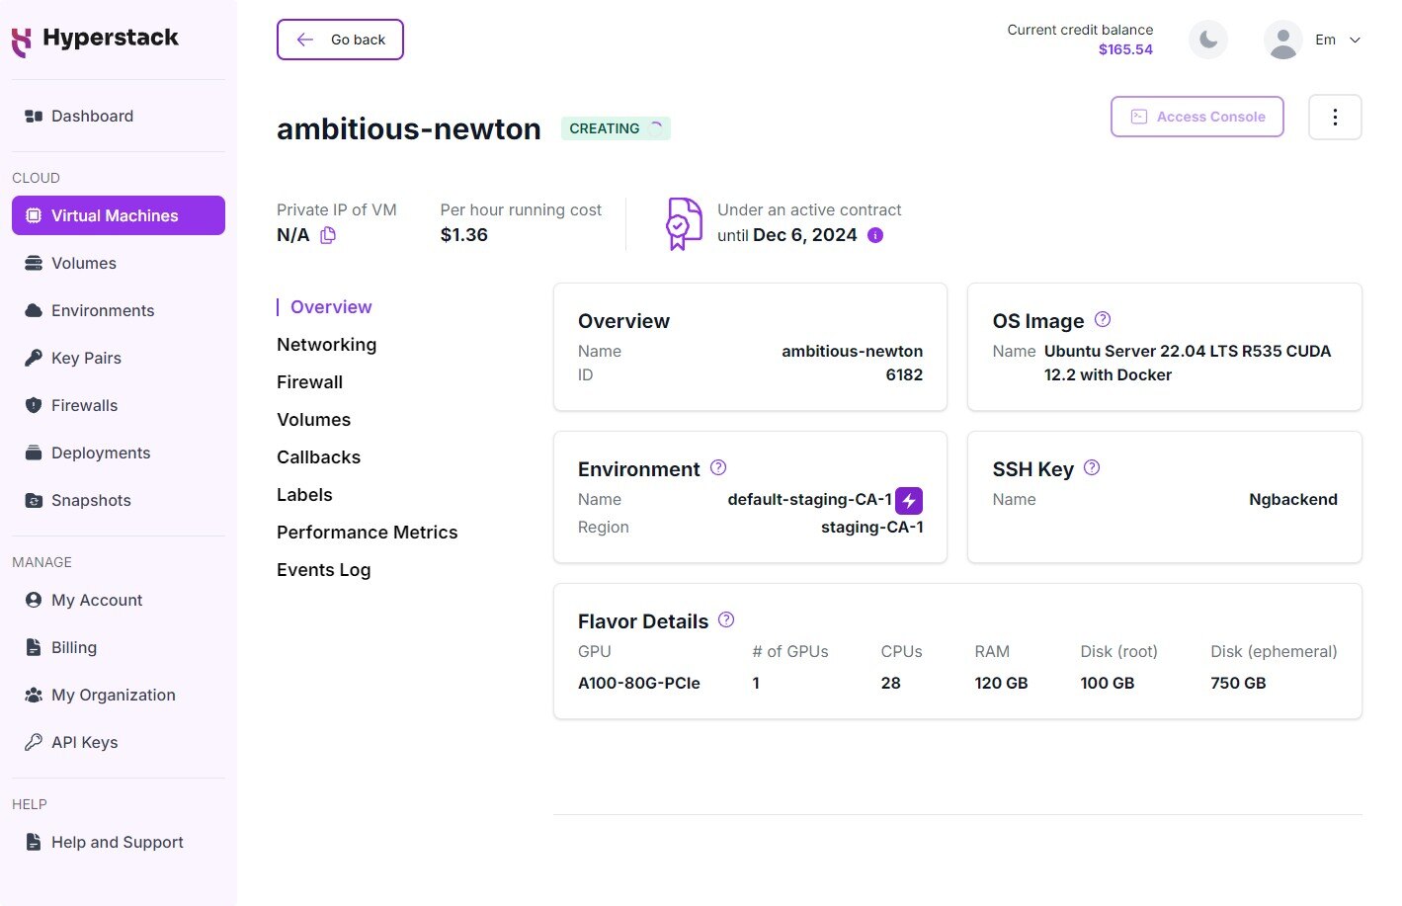This screenshot has height=906, width=1402.
Task: Click the lightning bolt environment badge
Action: pyautogui.click(x=909, y=501)
